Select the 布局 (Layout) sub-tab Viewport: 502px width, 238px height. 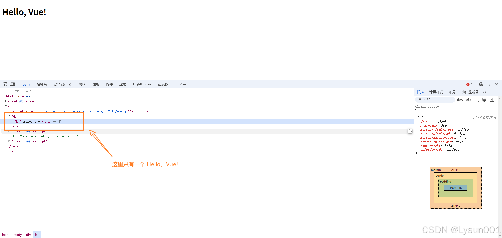pyautogui.click(x=452, y=92)
